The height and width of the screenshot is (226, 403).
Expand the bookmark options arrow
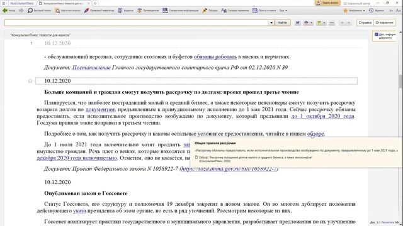324,23
